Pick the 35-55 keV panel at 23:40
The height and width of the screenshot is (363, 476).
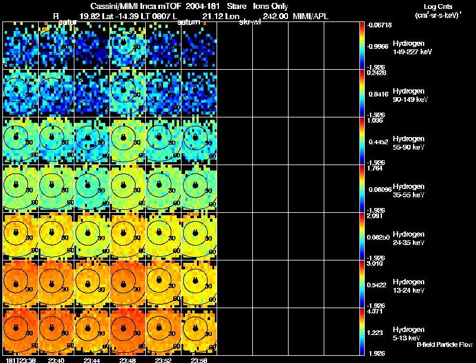point(57,189)
